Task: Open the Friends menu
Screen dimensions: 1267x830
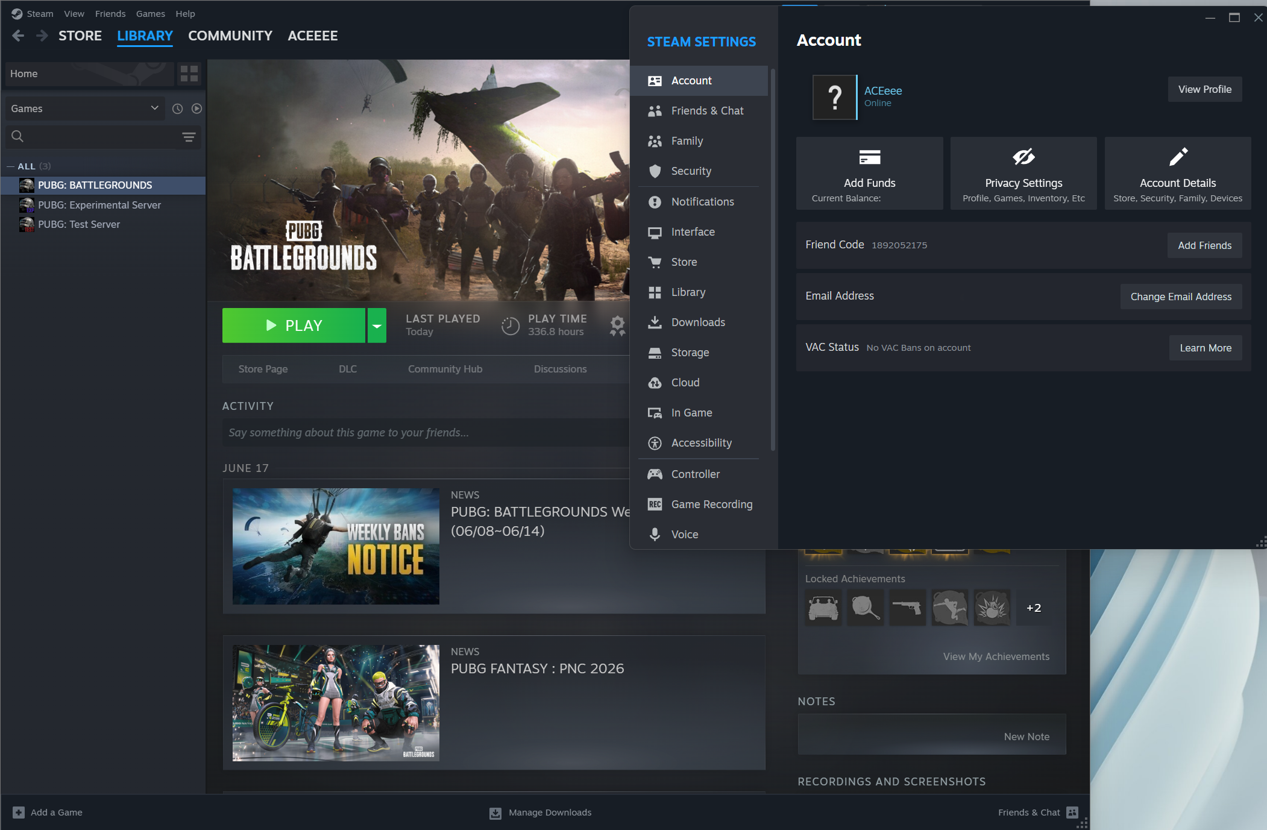Action: coord(110,13)
